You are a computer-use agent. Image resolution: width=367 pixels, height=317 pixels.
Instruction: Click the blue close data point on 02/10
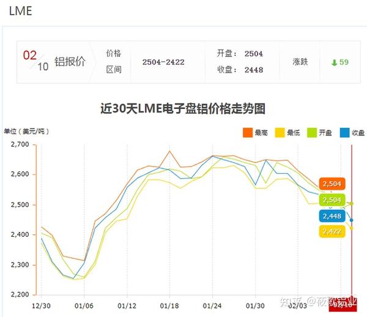351,220
